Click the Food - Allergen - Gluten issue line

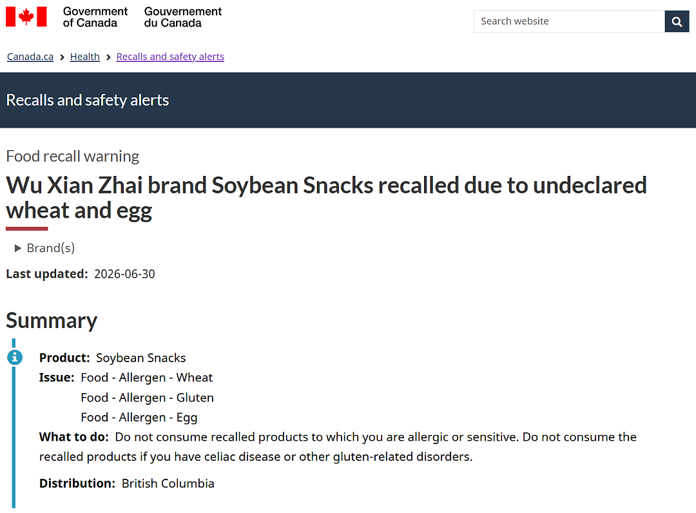(147, 398)
